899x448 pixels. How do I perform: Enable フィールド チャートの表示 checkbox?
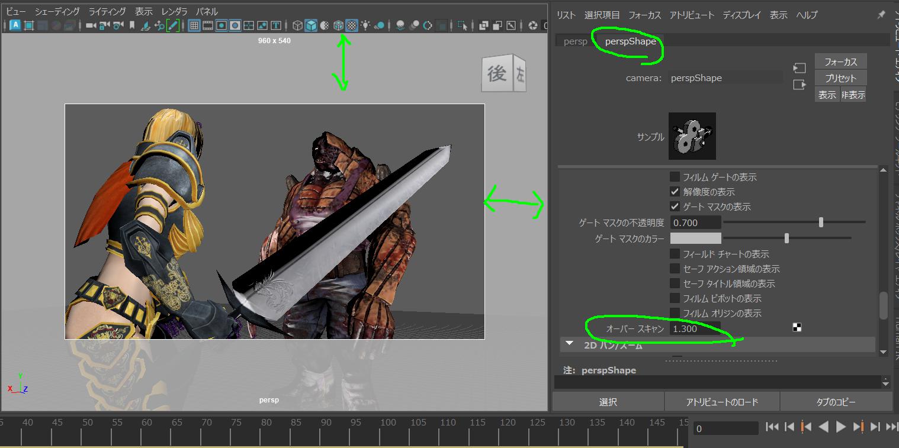tap(675, 253)
